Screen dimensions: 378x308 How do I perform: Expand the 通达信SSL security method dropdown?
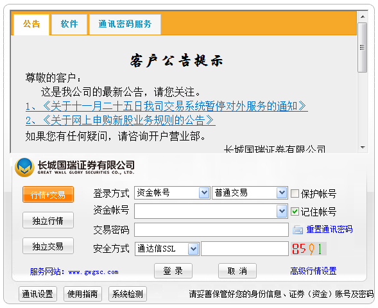(193, 249)
